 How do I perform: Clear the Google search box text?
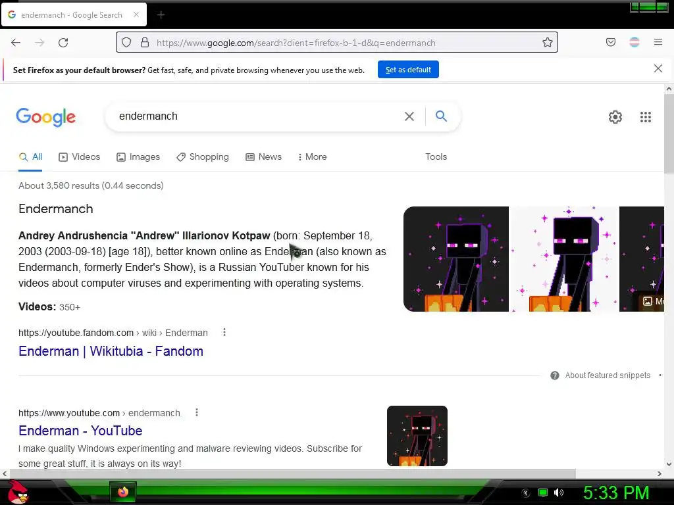(x=409, y=116)
